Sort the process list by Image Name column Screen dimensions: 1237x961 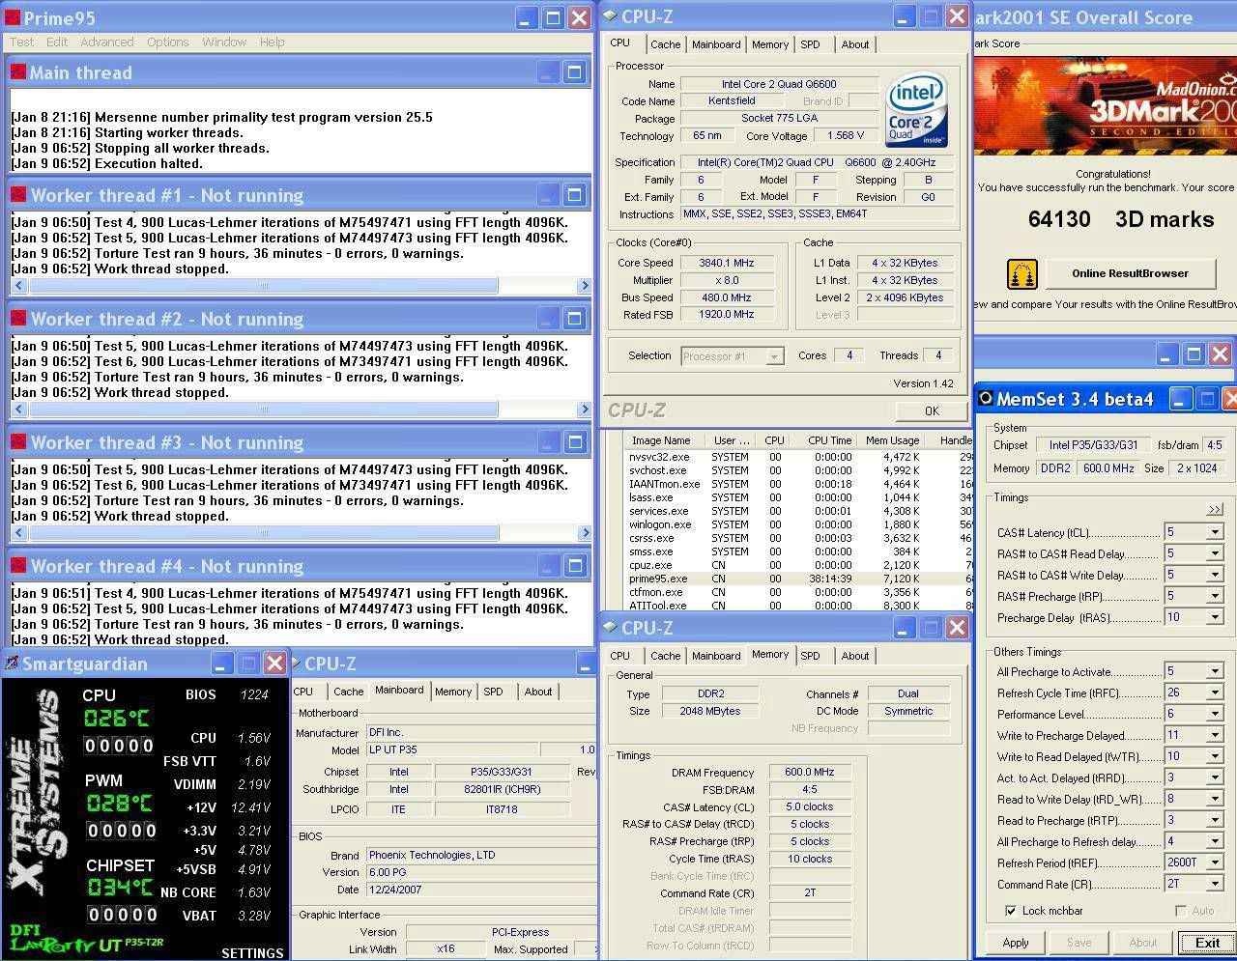click(661, 440)
